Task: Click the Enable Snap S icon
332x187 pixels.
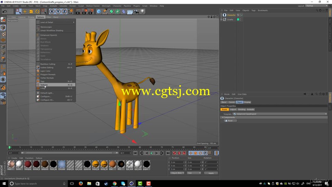Action: [3, 79]
